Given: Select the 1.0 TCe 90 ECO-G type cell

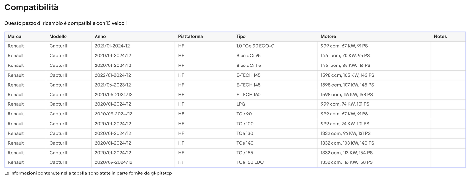Looking at the screenshot, I should [255, 46].
